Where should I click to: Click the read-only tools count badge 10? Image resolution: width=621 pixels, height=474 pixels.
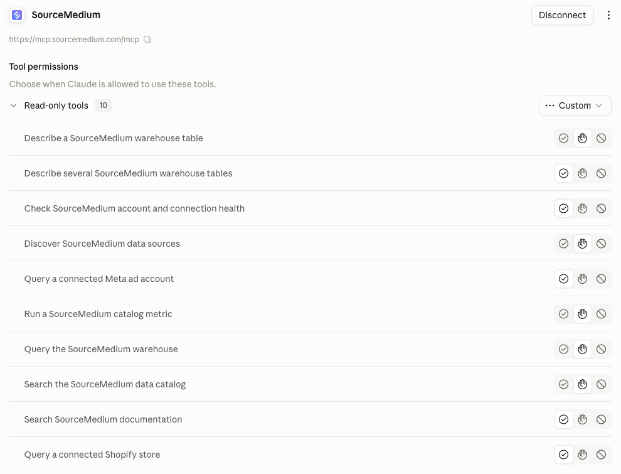point(103,105)
